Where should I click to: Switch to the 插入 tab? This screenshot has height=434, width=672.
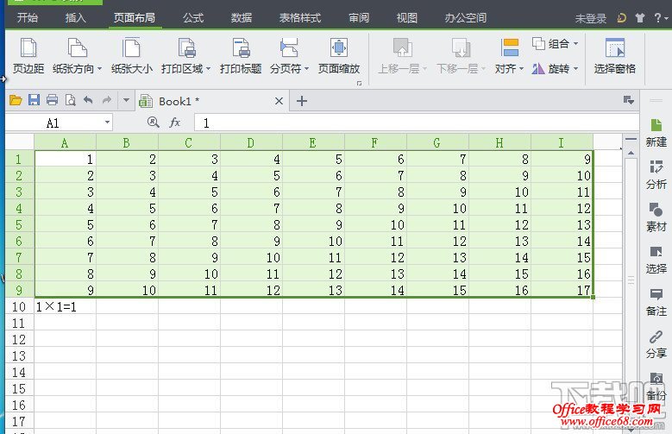point(75,18)
